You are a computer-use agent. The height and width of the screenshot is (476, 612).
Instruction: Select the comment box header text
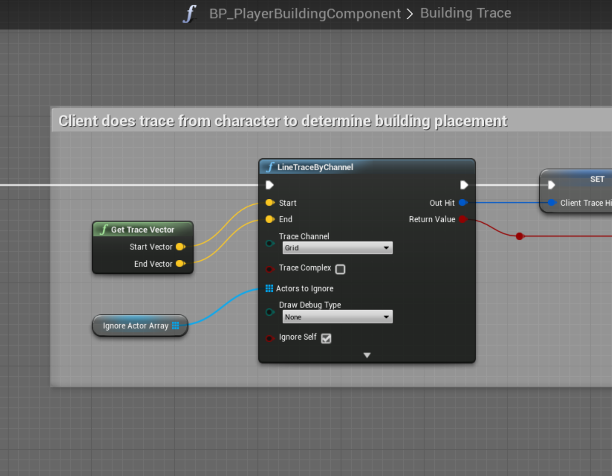[x=283, y=121]
